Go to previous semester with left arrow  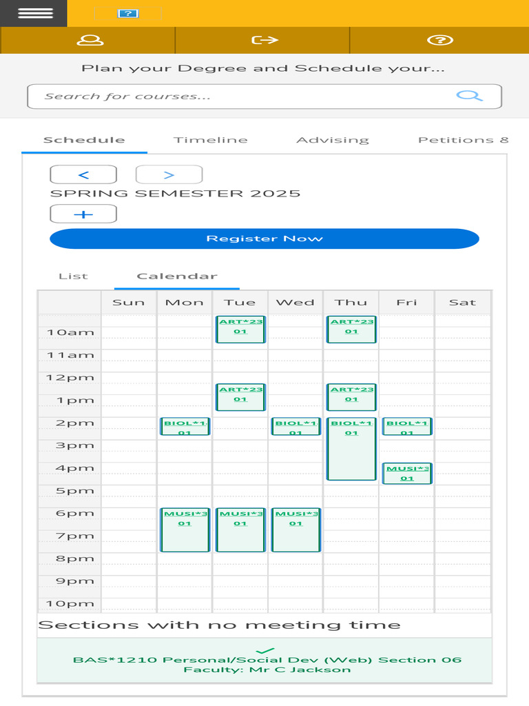[x=83, y=174]
